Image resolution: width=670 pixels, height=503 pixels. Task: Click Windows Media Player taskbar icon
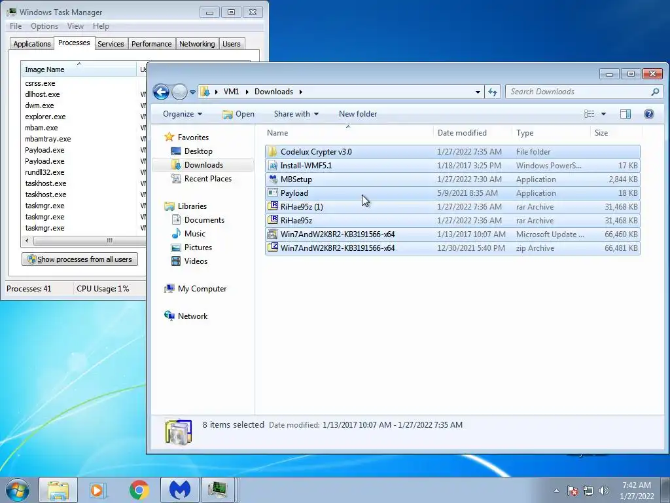pyautogui.click(x=98, y=490)
